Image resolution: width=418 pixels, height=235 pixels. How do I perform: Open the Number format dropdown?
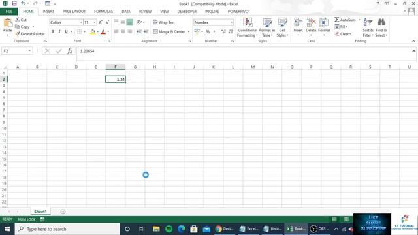231,22
